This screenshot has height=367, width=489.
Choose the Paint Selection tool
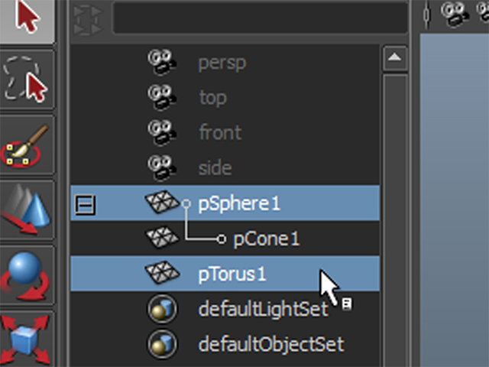[27, 145]
